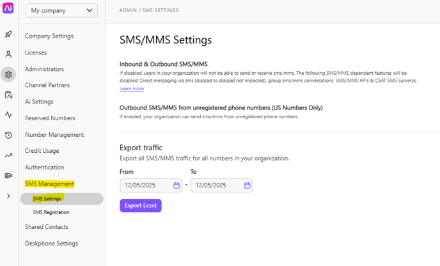This screenshot has height=266, width=440.
Task: Open the user profile icon in sidebar
Action: [x=8, y=54]
